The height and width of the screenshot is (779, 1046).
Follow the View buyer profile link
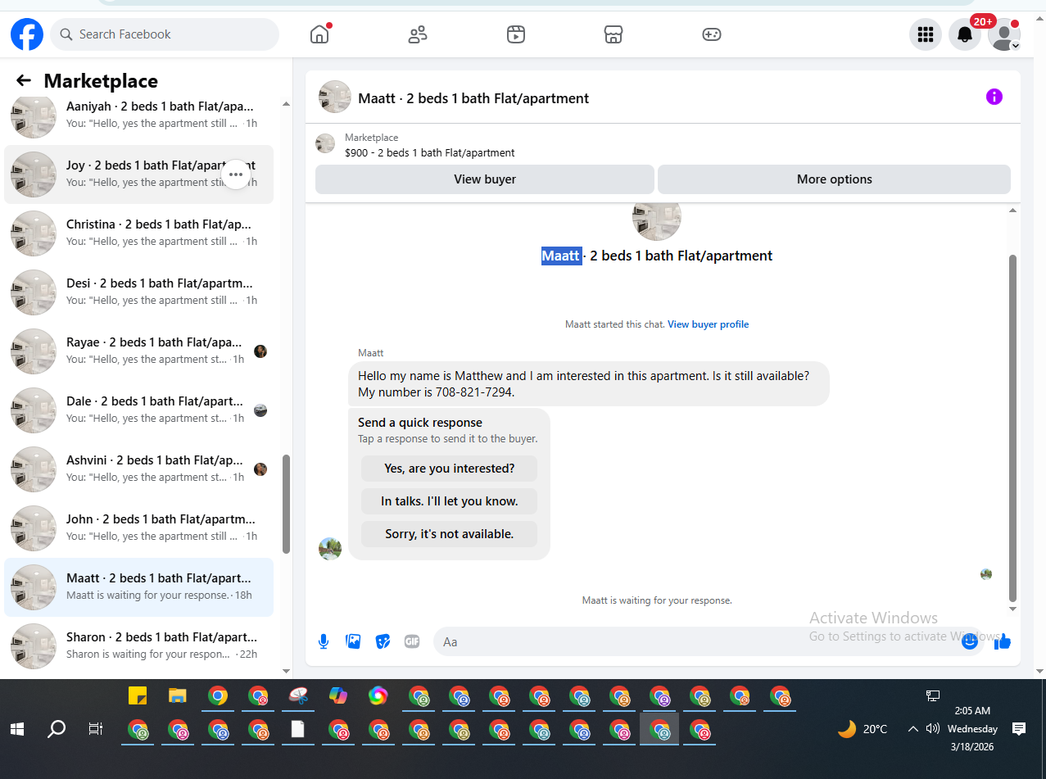click(x=708, y=324)
